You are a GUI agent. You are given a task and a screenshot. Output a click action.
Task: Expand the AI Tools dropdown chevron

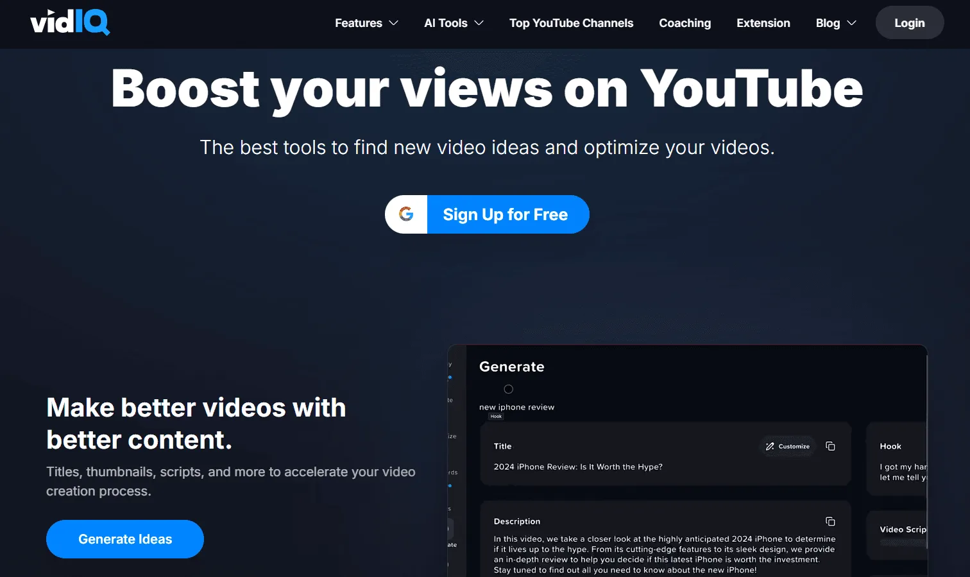(x=479, y=23)
